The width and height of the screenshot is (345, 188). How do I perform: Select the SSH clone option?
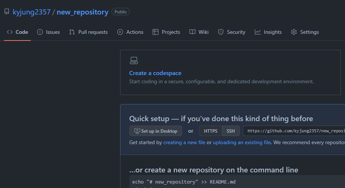(230, 131)
